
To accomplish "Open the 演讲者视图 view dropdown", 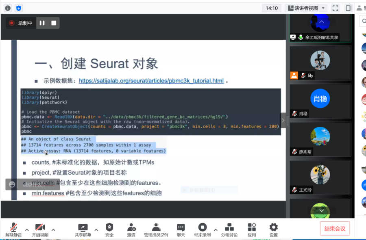I will pos(306,8).
